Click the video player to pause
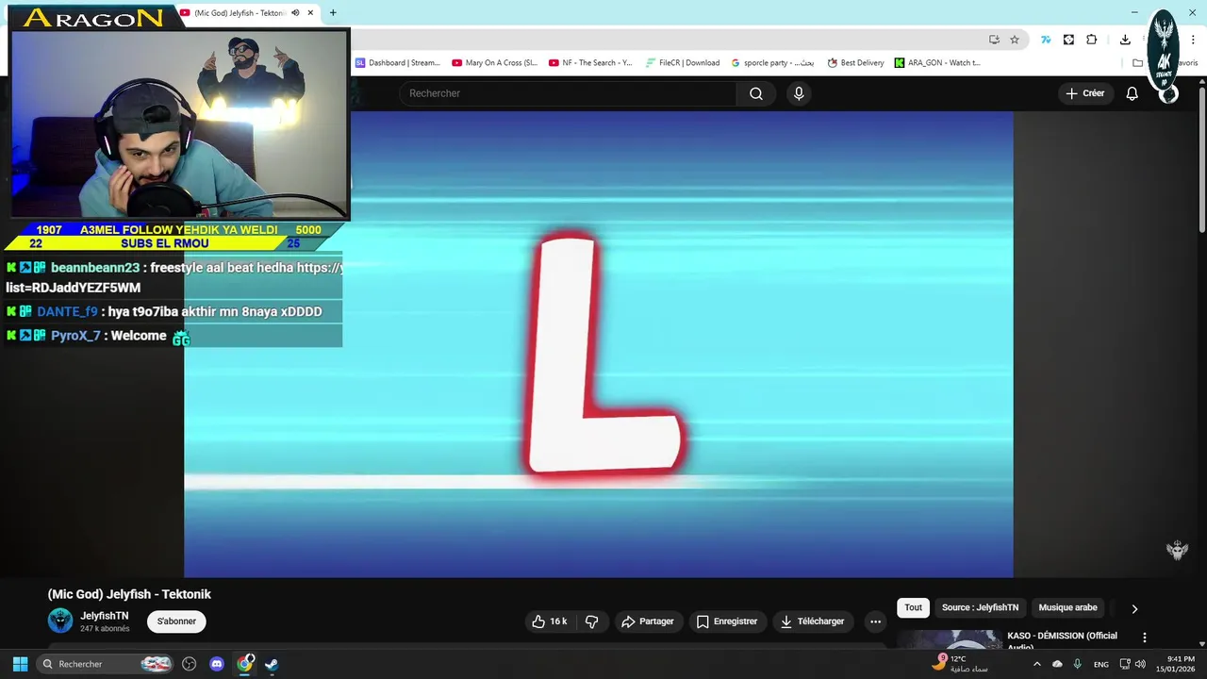 pyautogui.click(x=599, y=344)
